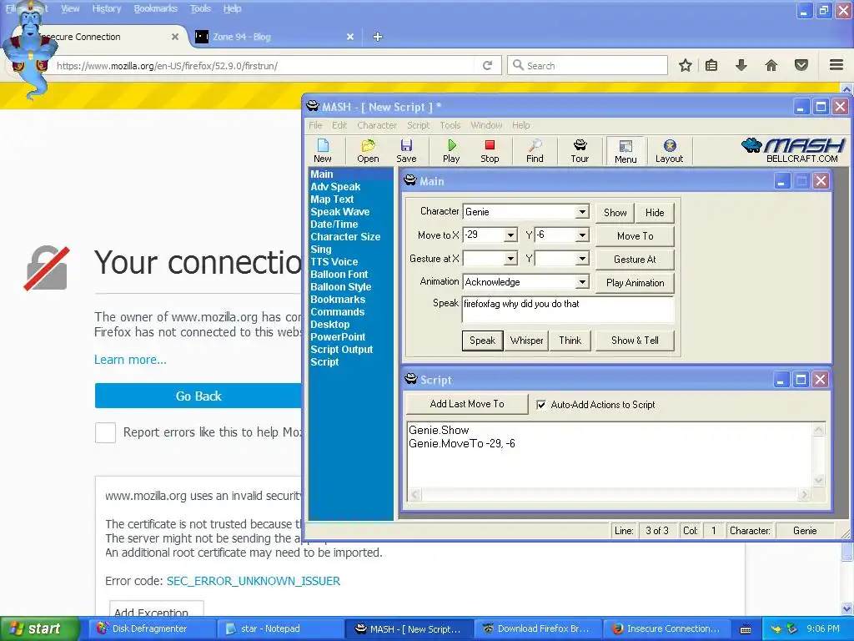Toggle the Menu panel button in MASH toolbar
The width and height of the screenshot is (854, 641).
coord(625,151)
